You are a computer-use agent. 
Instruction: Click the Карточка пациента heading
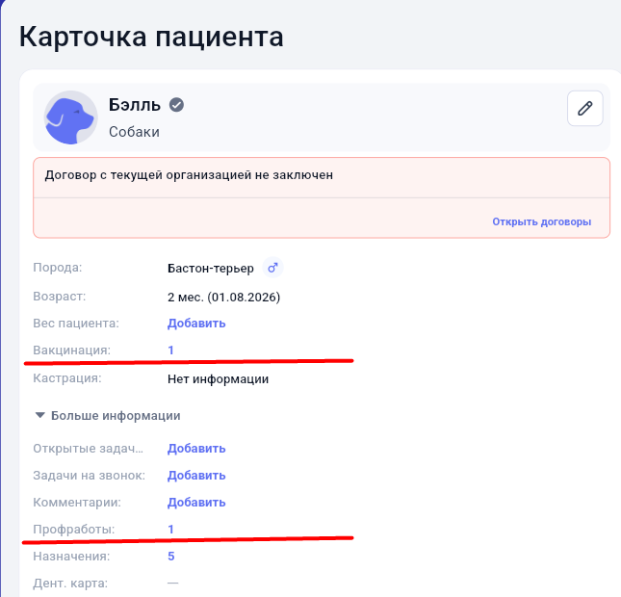point(151,38)
